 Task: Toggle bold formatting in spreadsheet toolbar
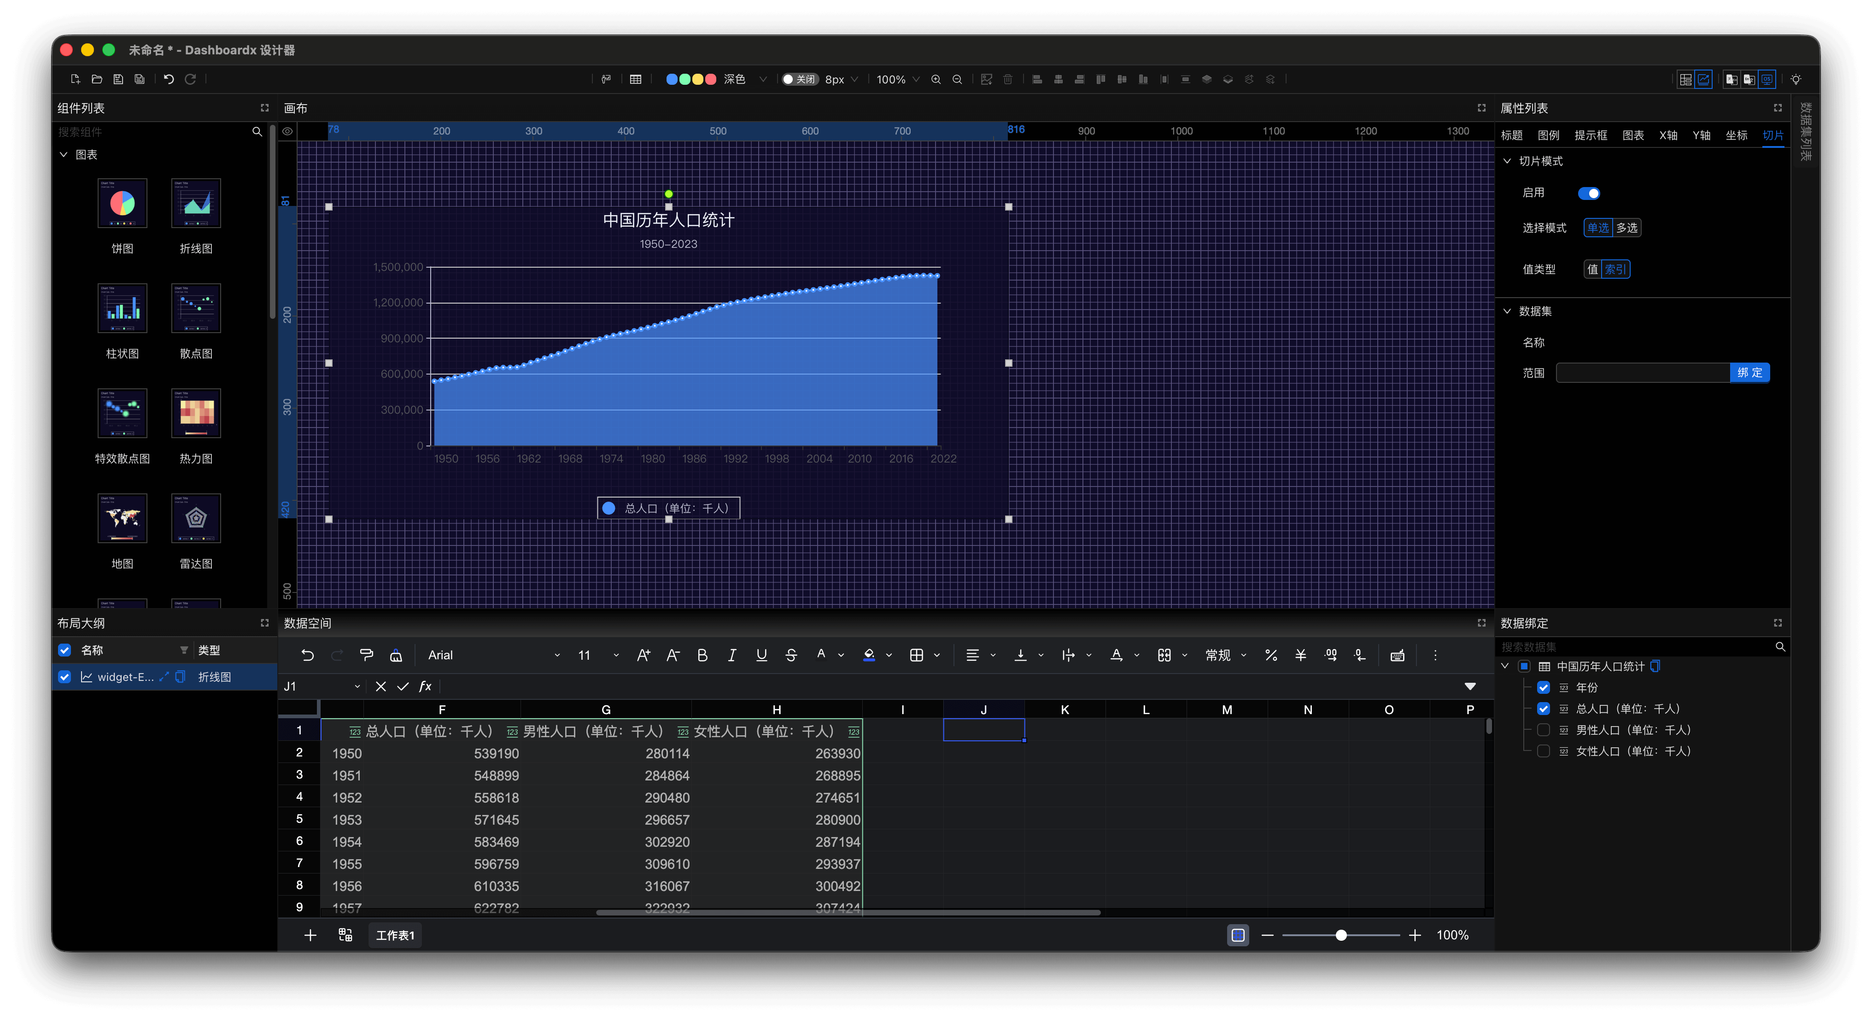(x=702, y=655)
